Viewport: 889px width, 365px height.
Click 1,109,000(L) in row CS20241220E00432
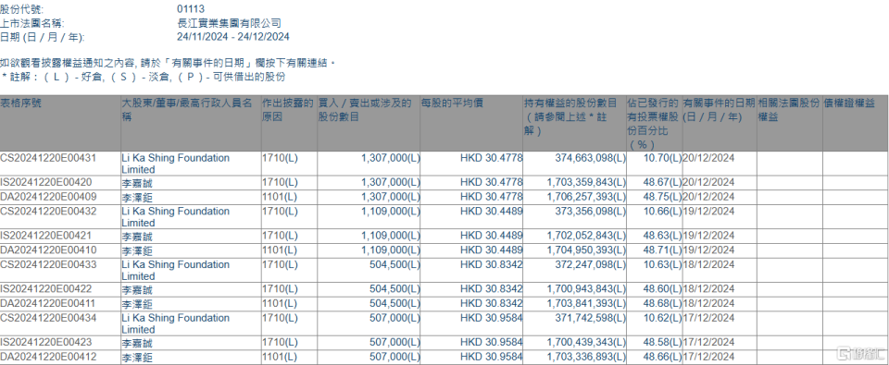(x=390, y=211)
